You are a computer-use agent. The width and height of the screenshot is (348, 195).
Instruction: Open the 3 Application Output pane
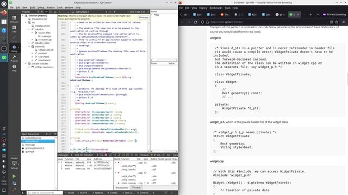pos(98,193)
